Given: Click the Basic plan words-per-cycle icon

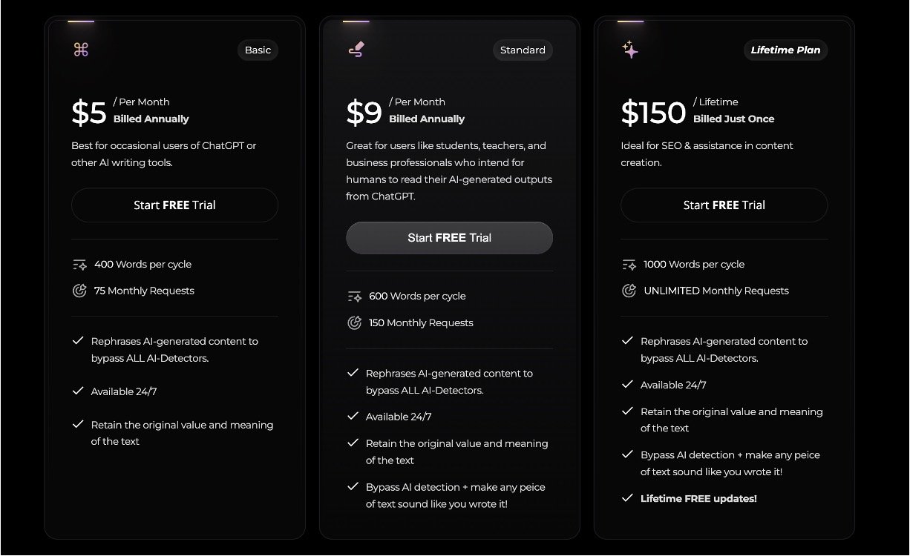Looking at the screenshot, I should click(79, 265).
